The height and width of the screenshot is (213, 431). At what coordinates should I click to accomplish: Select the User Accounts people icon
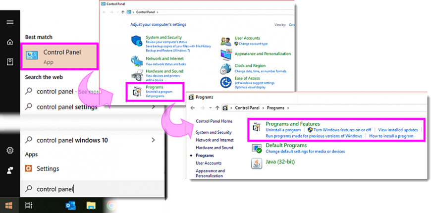(x=226, y=42)
